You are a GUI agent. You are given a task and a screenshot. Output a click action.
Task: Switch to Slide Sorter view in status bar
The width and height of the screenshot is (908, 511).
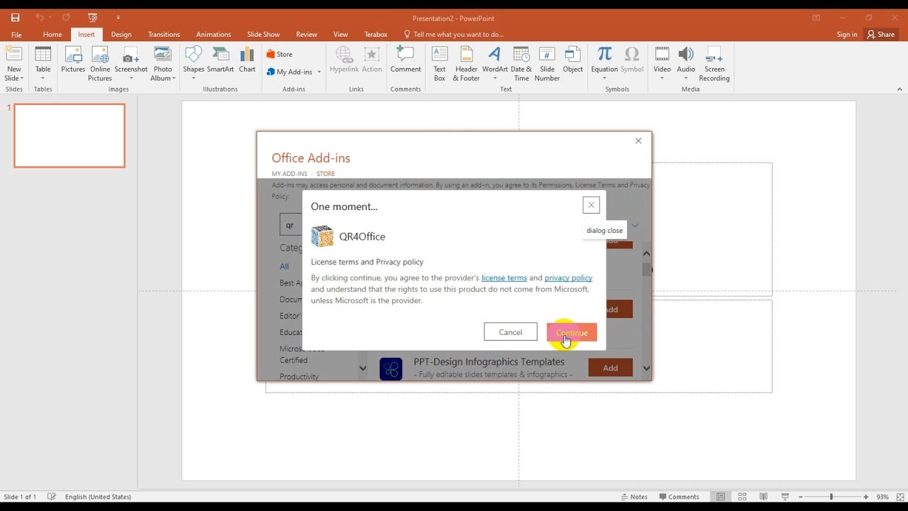pyautogui.click(x=742, y=497)
